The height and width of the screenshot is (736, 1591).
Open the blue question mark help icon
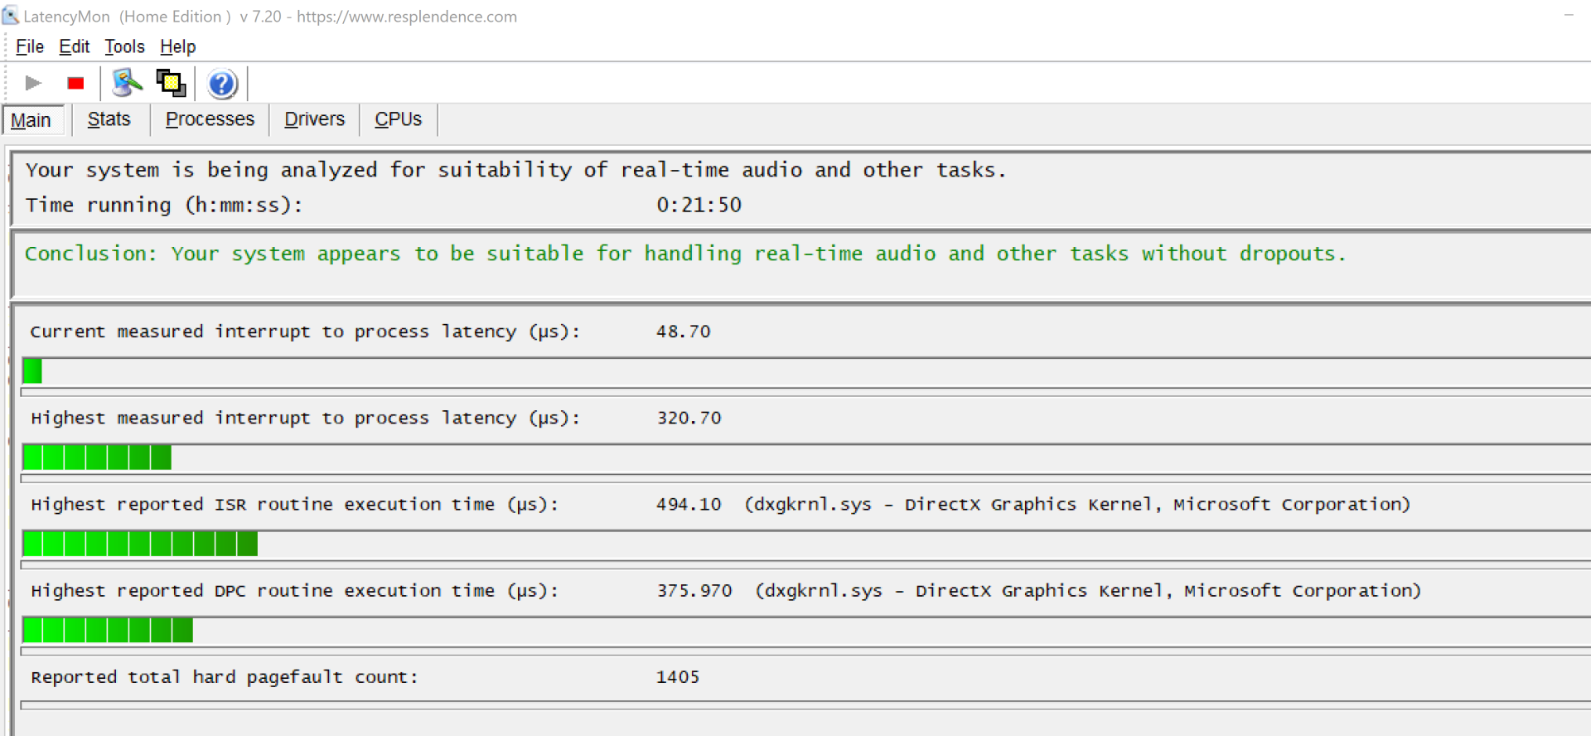pyautogui.click(x=222, y=84)
